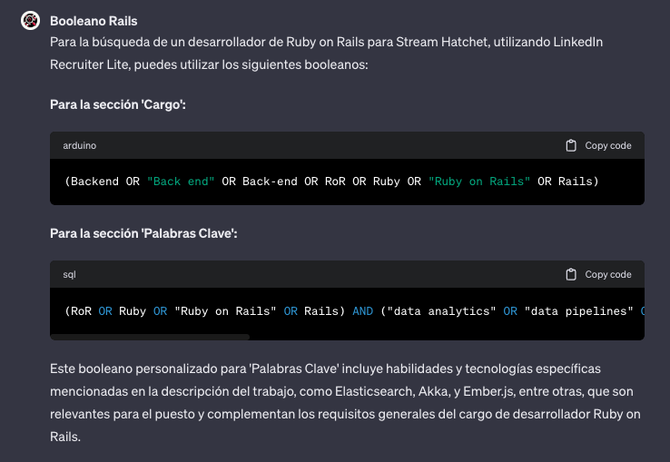Screen dimensions: 670x462
Task: Click the 'arduino' language label
Action: [x=80, y=146]
